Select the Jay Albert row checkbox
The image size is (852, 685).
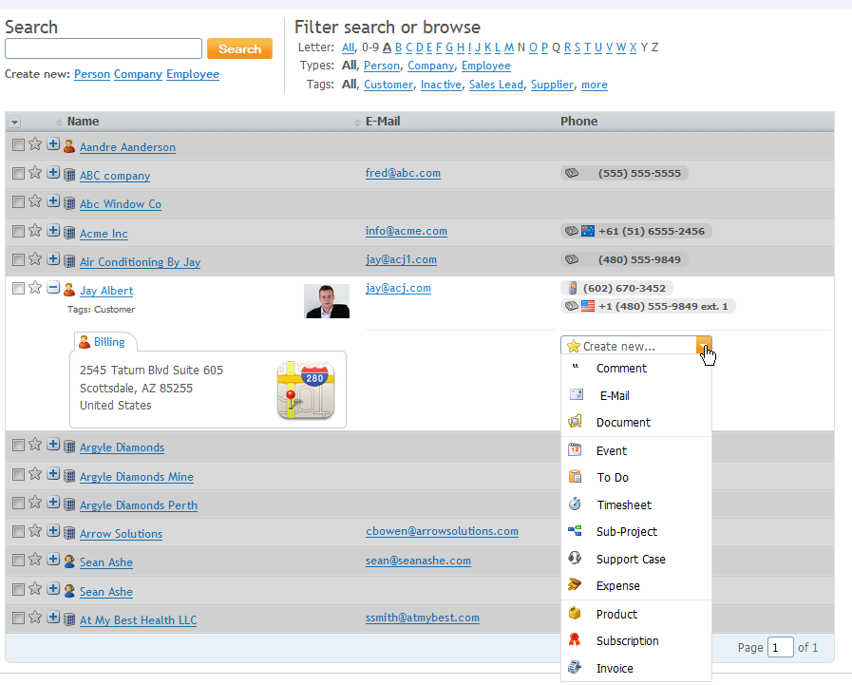click(x=18, y=288)
